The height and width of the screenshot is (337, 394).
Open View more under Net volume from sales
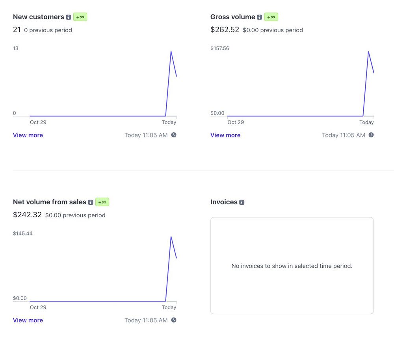click(28, 320)
